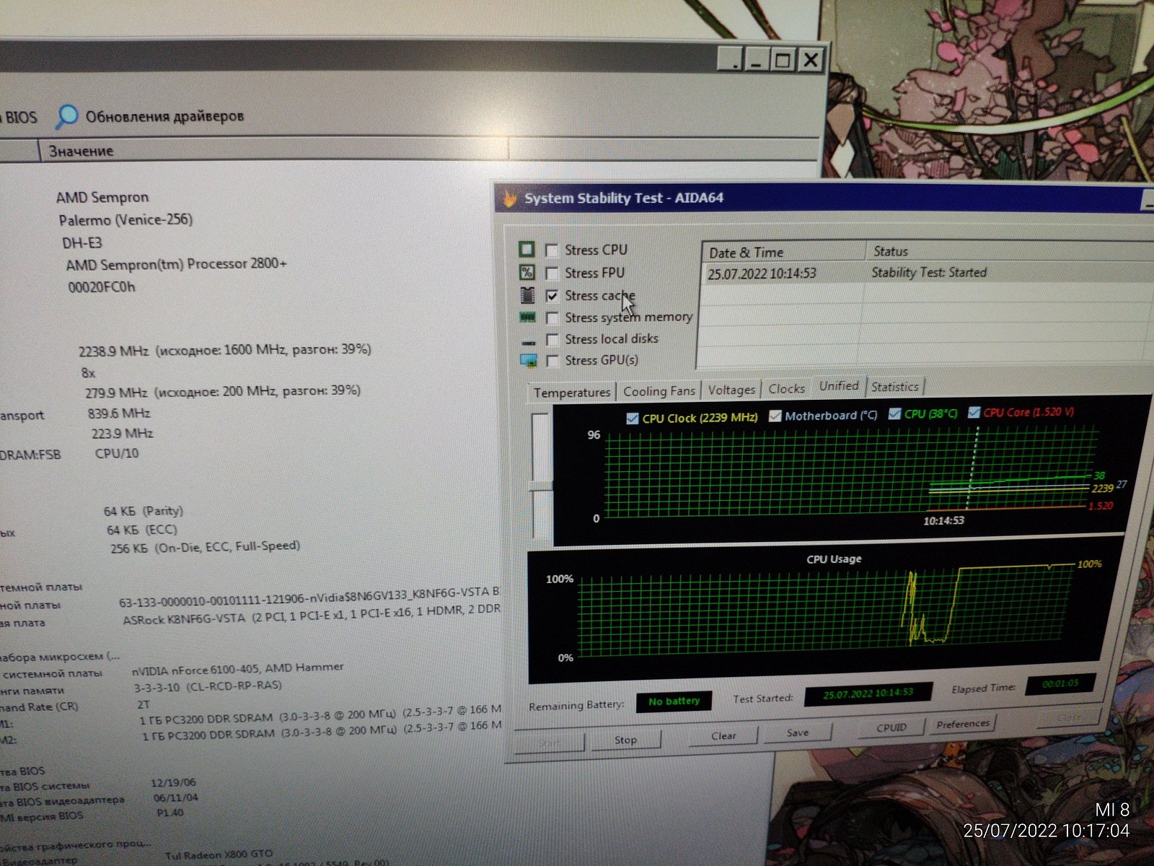Viewport: 1154px width, 866px height.
Task: Click the Clear button
Action: tap(723, 736)
